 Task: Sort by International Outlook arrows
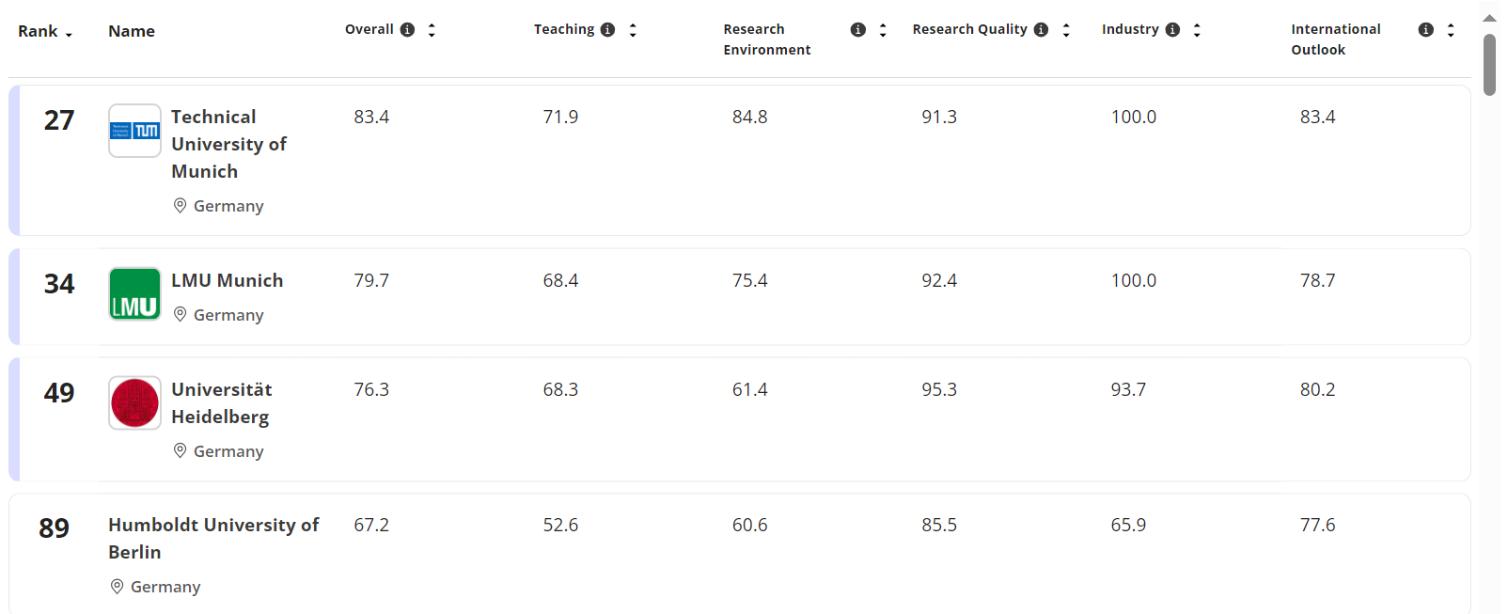click(x=1451, y=30)
